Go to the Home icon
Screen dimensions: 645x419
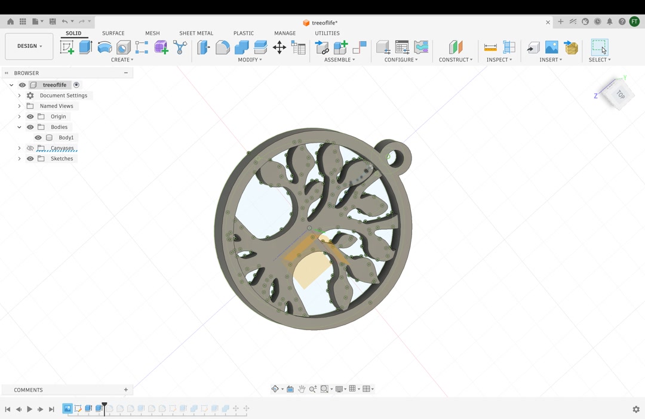[x=10, y=21]
